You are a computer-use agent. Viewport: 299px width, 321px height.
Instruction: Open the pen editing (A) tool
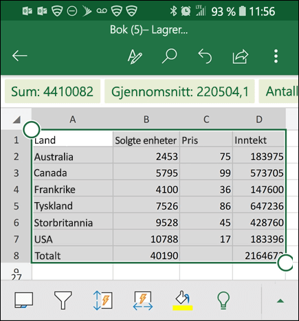pos(135,56)
